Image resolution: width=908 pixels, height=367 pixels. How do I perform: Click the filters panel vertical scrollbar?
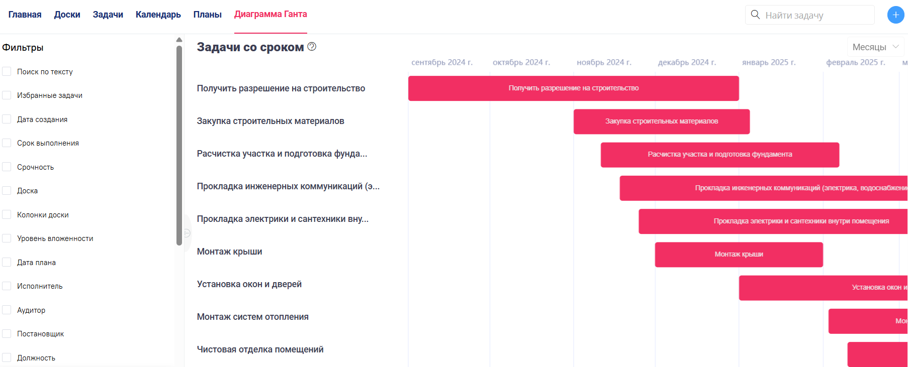[x=179, y=146]
